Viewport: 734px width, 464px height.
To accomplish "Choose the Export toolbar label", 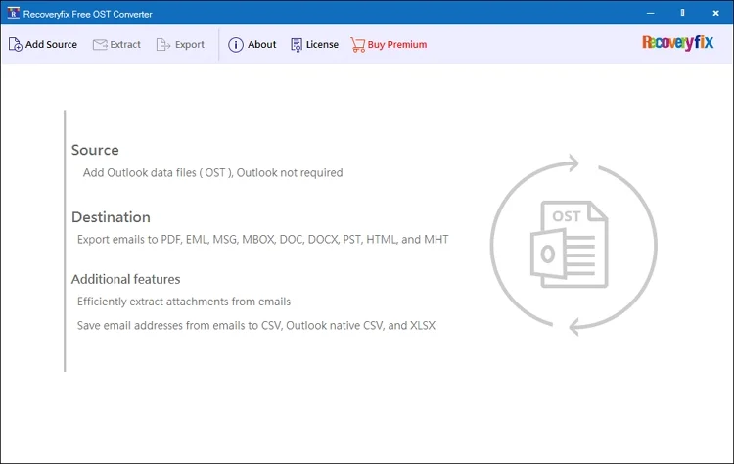I will pyautogui.click(x=190, y=44).
